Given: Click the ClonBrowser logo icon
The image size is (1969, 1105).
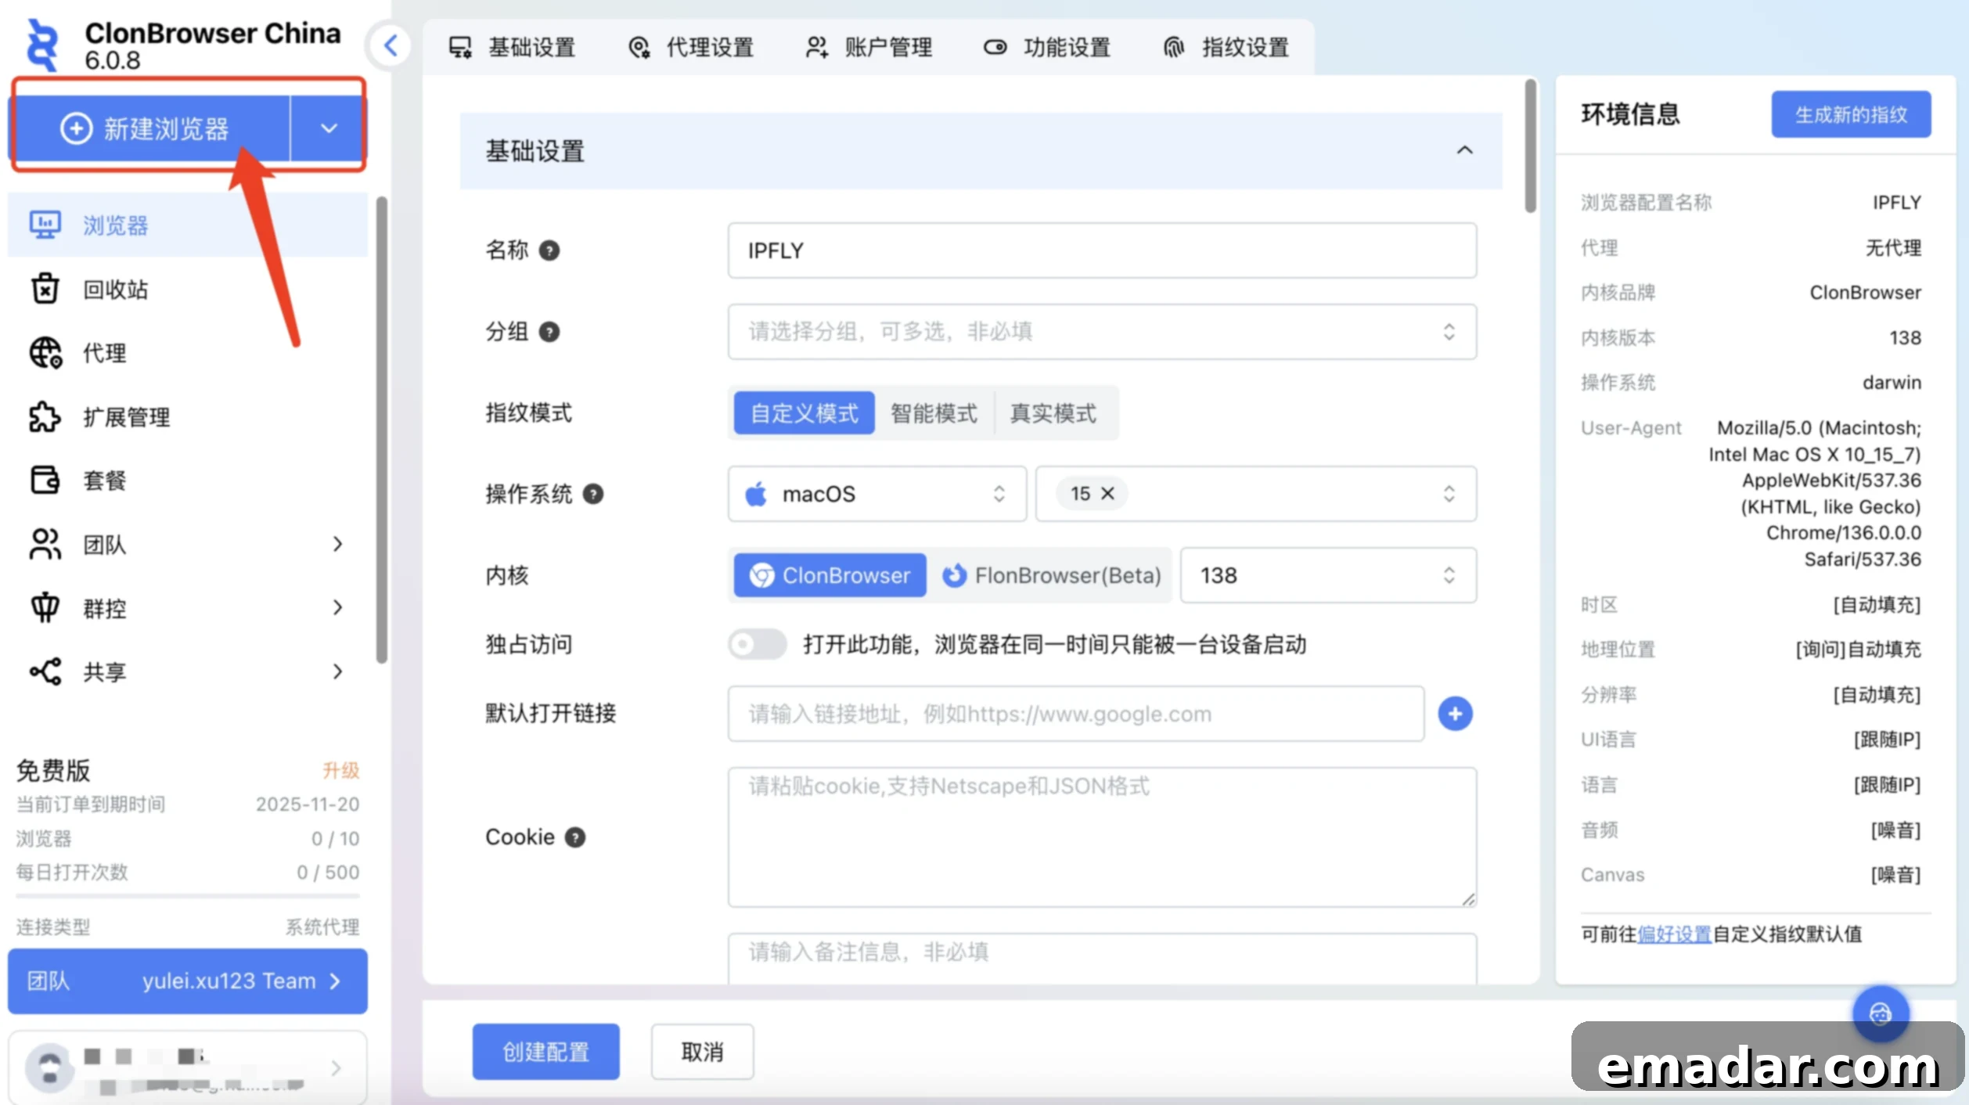Looking at the screenshot, I should pos(42,45).
